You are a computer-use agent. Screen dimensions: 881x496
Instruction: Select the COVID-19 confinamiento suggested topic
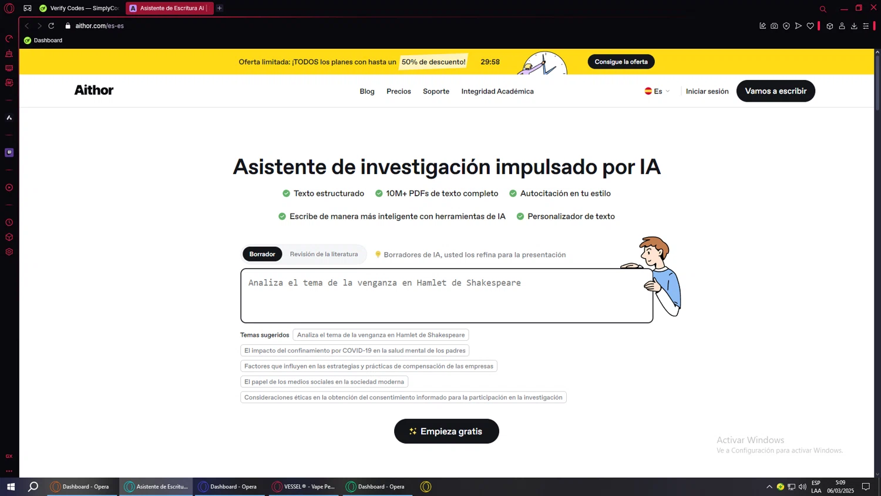click(x=355, y=350)
